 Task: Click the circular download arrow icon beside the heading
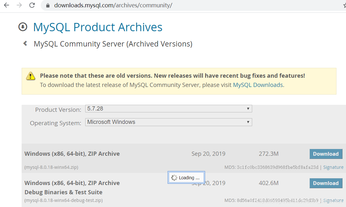[23, 27]
